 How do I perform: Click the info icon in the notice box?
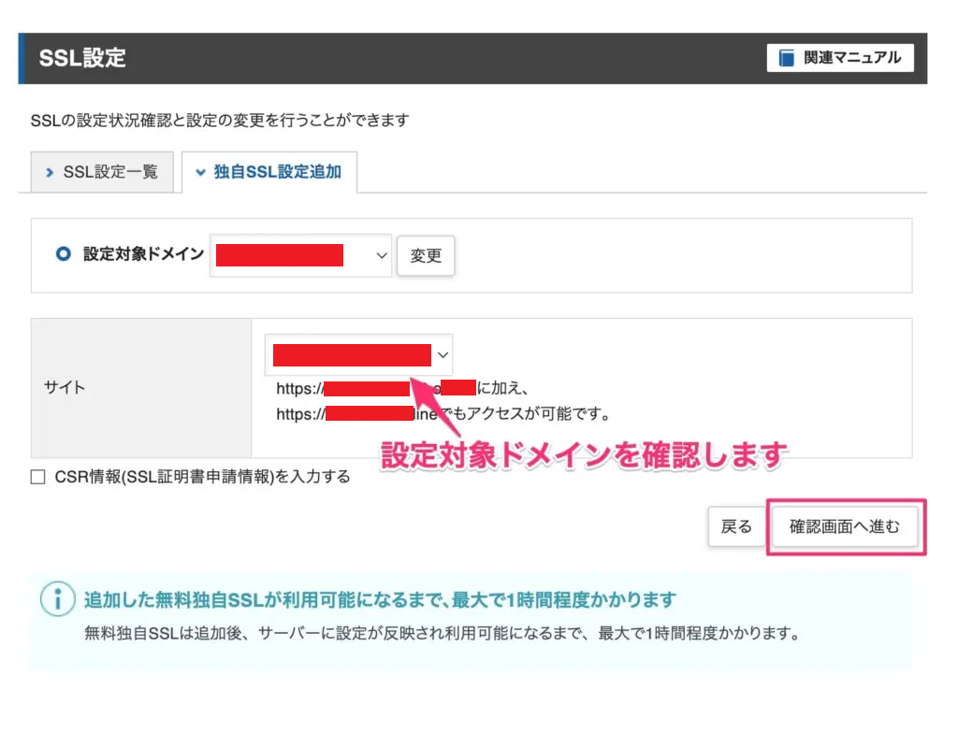[58, 599]
